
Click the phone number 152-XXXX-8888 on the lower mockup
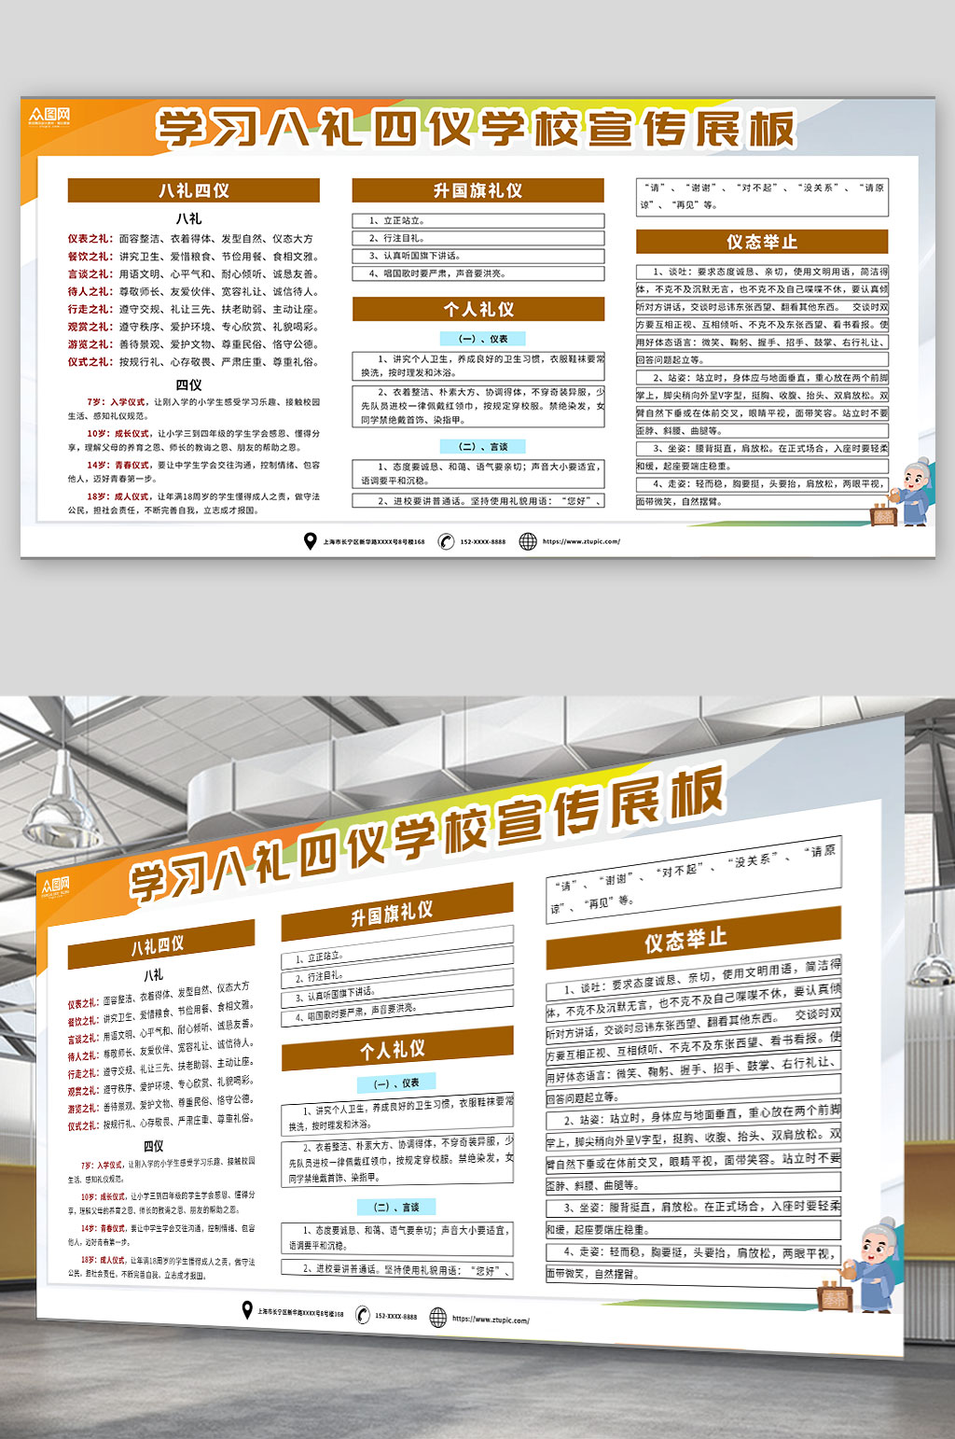click(x=396, y=1316)
